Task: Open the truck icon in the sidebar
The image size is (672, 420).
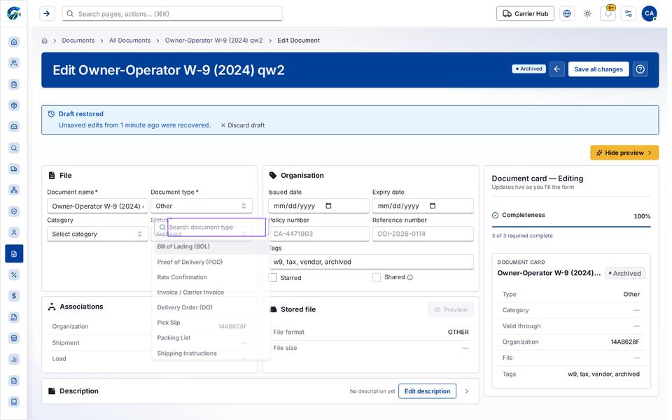Action: click(x=14, y=169)
